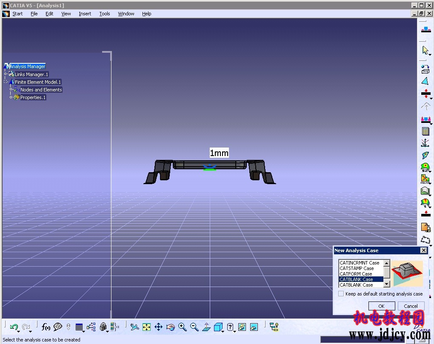This screenshot has height=344, width=434.
Task: Click the topmost blue block tooling icon
Action: click(426, 29)
